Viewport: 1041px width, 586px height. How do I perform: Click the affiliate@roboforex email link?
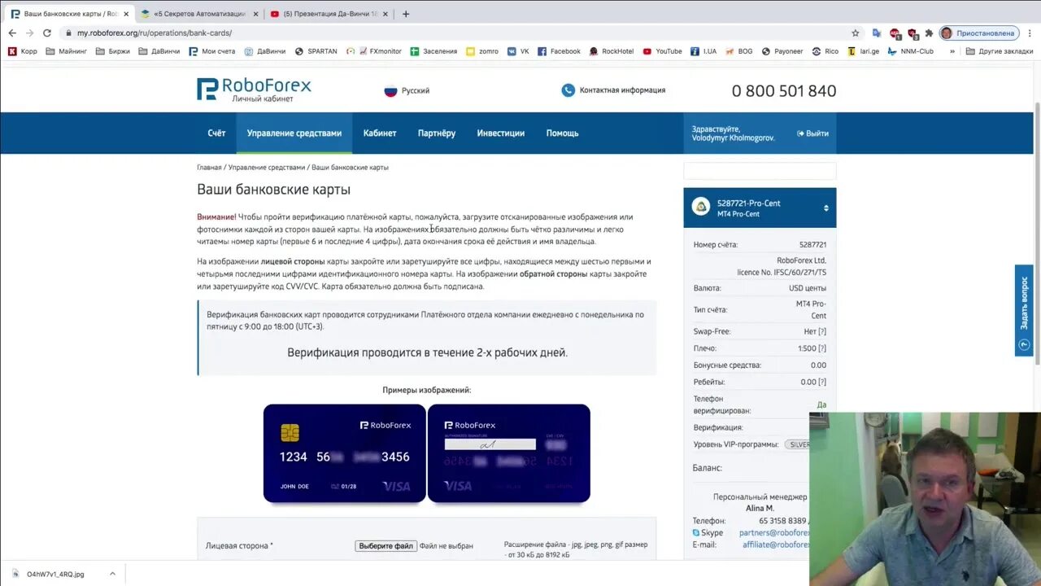coord(776,545)
